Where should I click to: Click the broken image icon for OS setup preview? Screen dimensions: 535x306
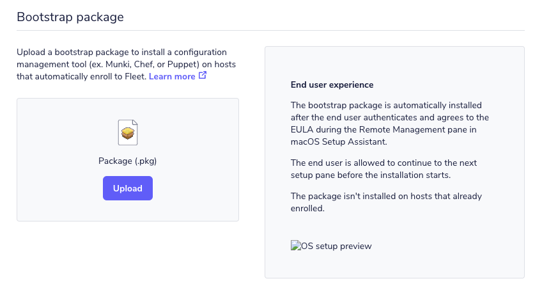click(x=295, y=246)
